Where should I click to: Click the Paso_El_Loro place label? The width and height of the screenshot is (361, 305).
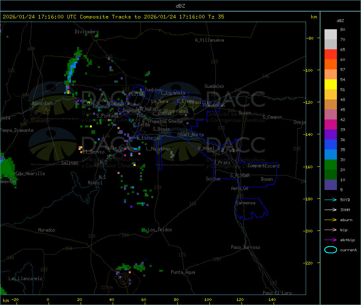[278, 293]
